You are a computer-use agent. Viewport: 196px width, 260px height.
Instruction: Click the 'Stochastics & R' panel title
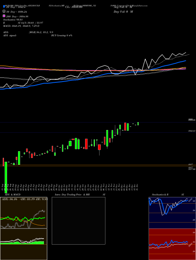pos(160,195)
